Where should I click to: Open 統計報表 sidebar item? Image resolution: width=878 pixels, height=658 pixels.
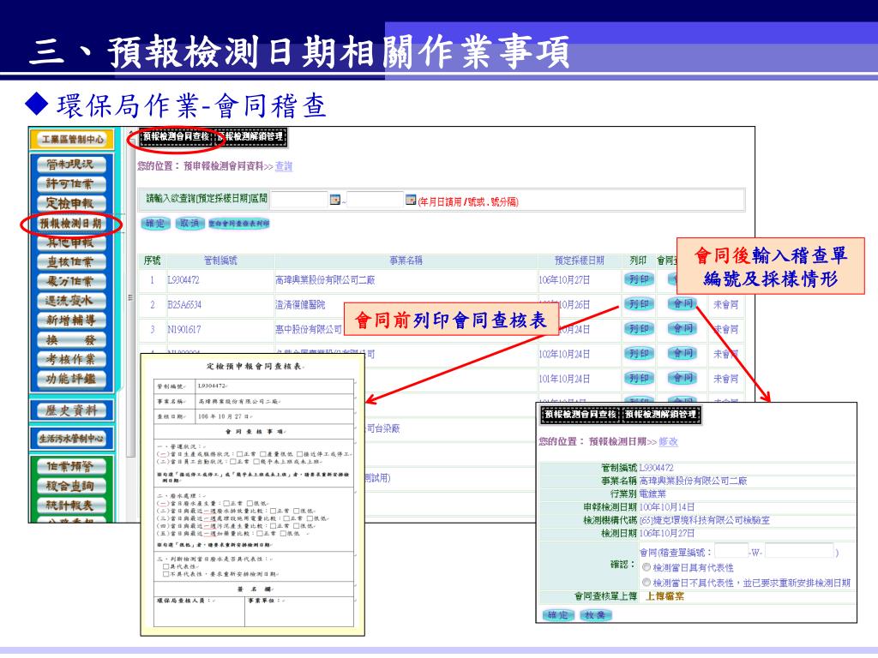(71, 505)
